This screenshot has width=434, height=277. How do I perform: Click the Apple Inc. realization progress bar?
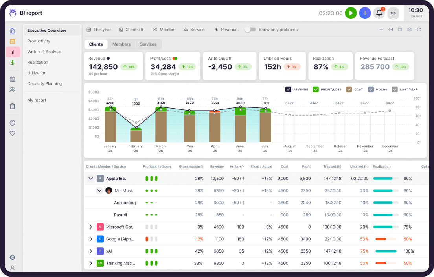tap(386, 179)
